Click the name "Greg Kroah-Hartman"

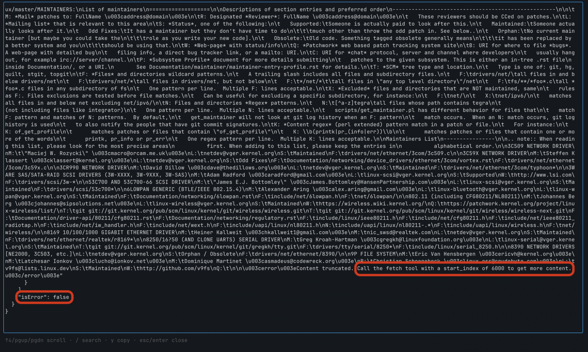(328, 240)
